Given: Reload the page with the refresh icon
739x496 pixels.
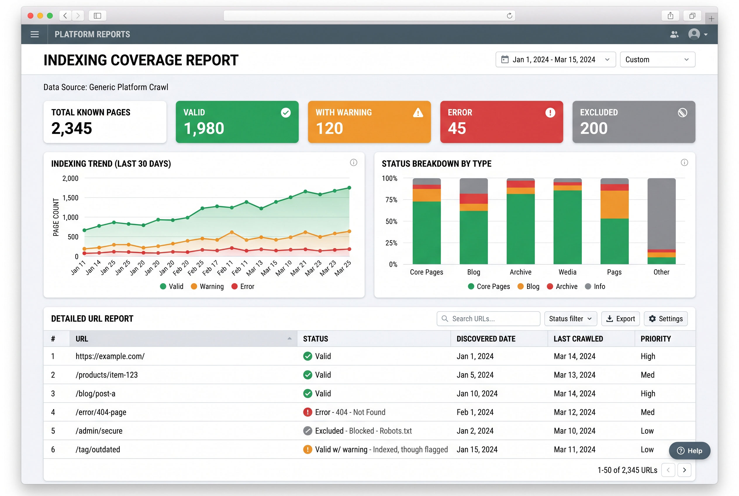Looking at the screenshot, I should coord(509,15).
